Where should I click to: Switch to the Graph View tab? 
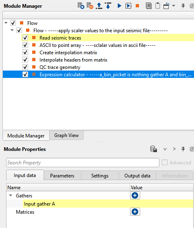66,135
